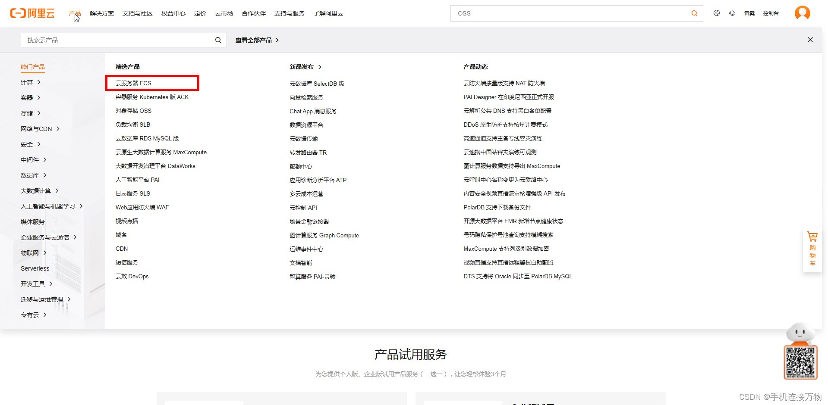Open 云防火墙按量版支持 NAT 防火墙
Screen dimensions: 828x405
(504, 83)
